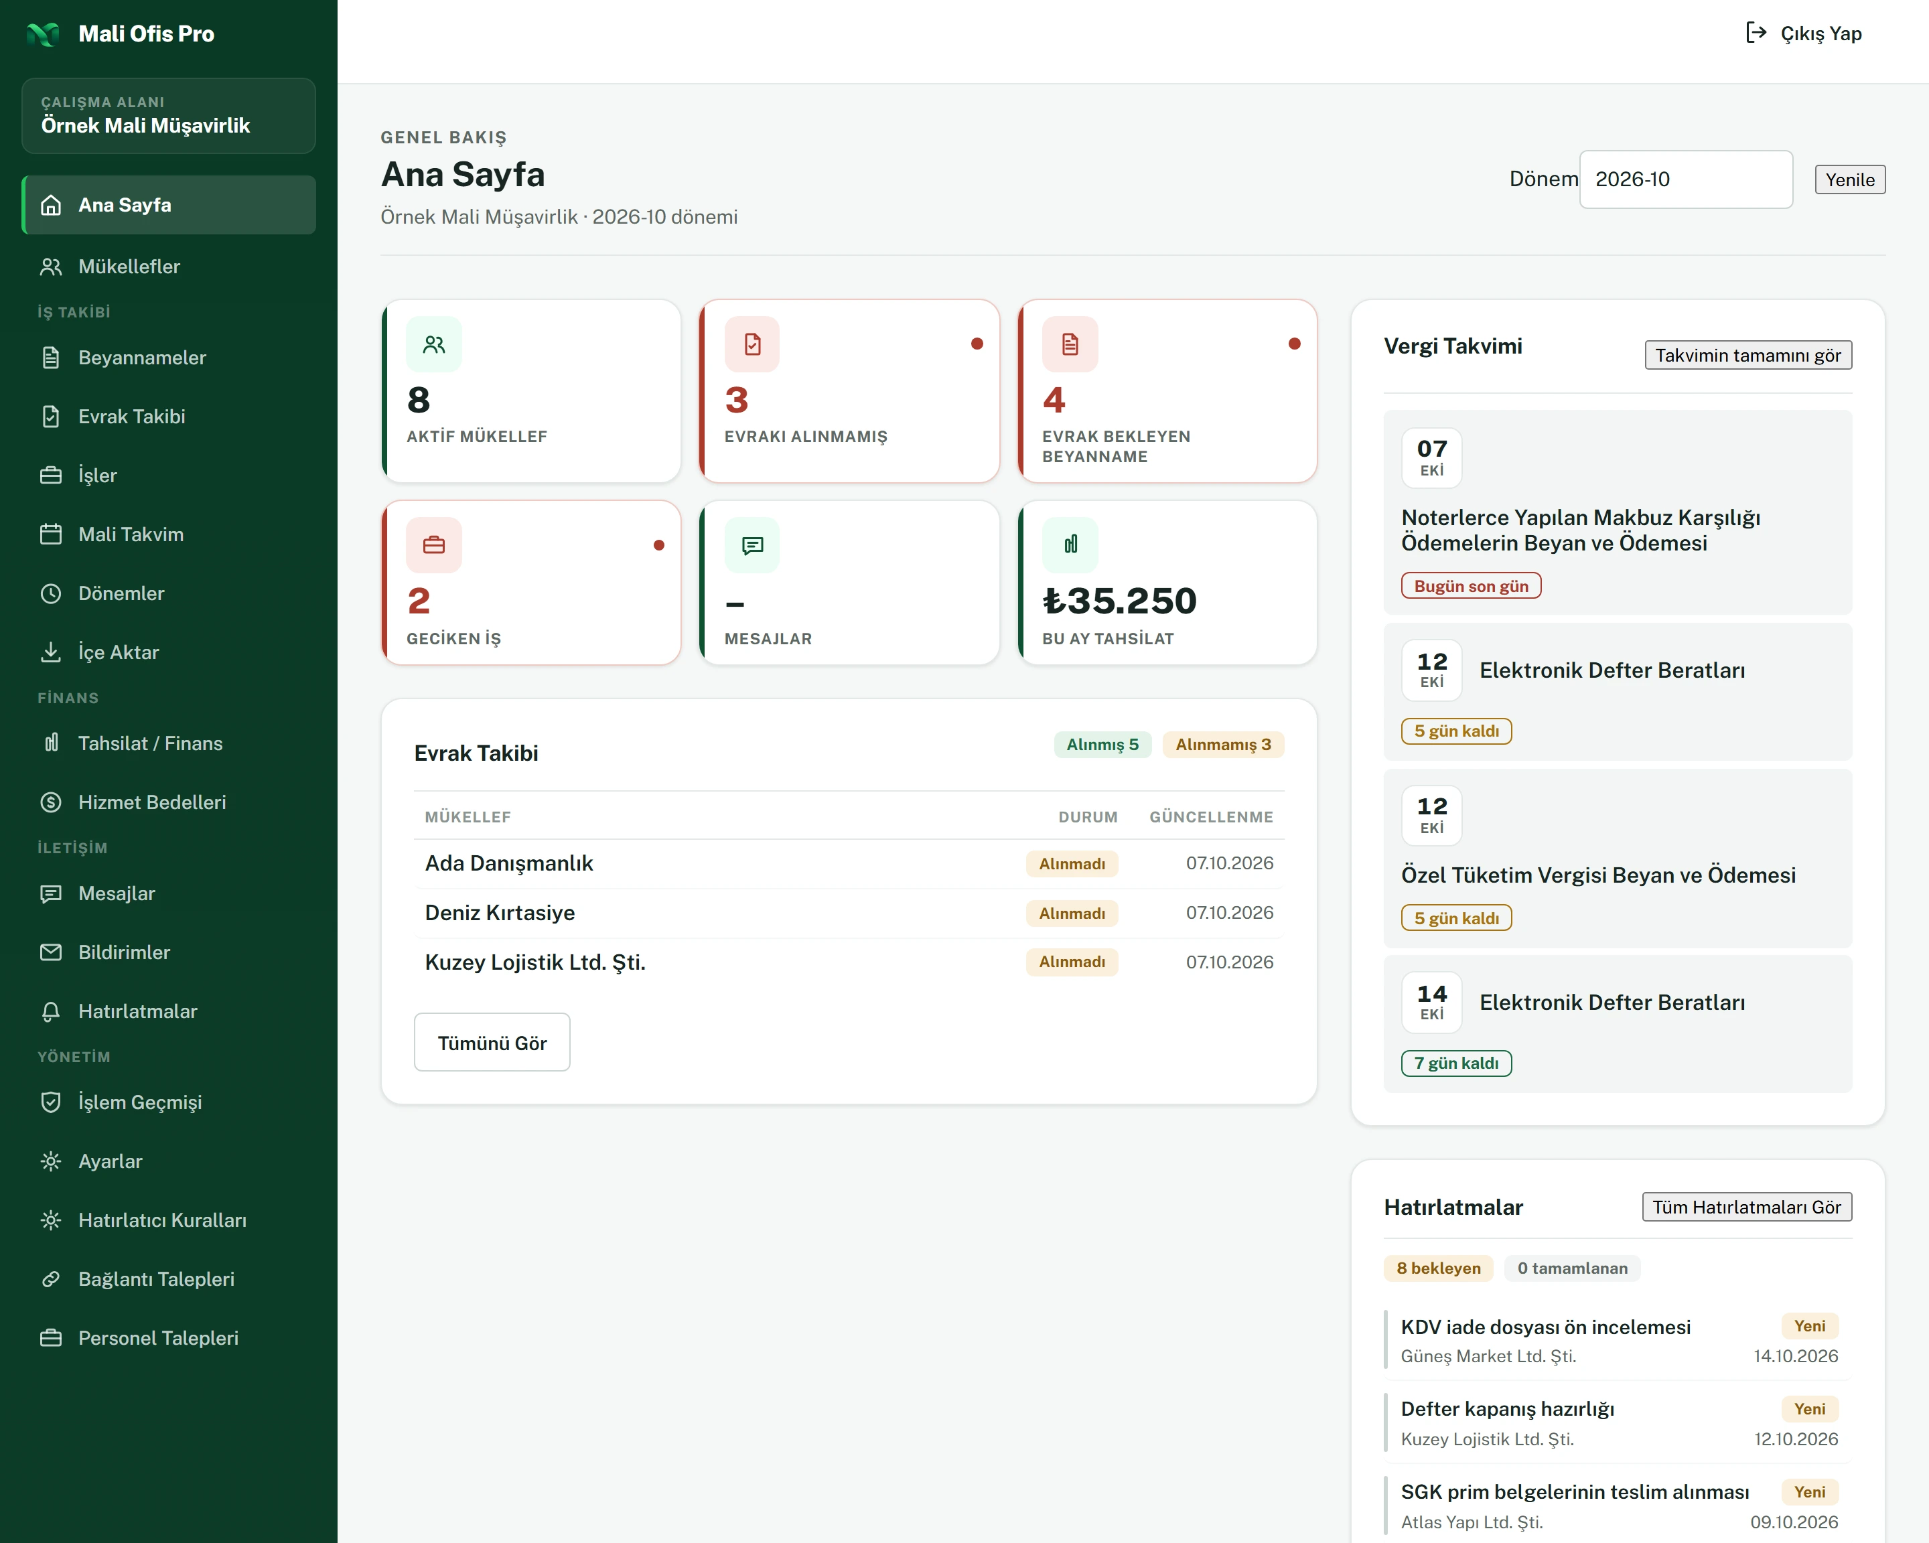Click the Dönemler clock icon
Image resolution: width=1929 pixels, height=1543 pixels.
pos(51,594)
